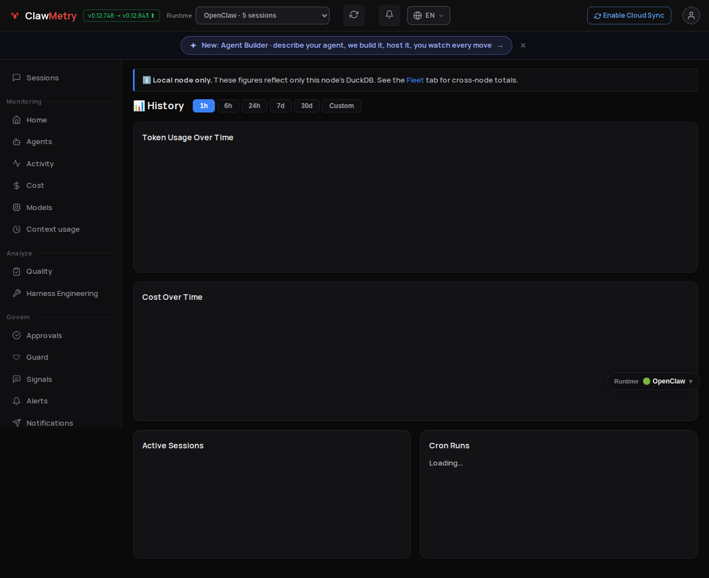Click the Guard shield icon in sidebar

(17, 357)
